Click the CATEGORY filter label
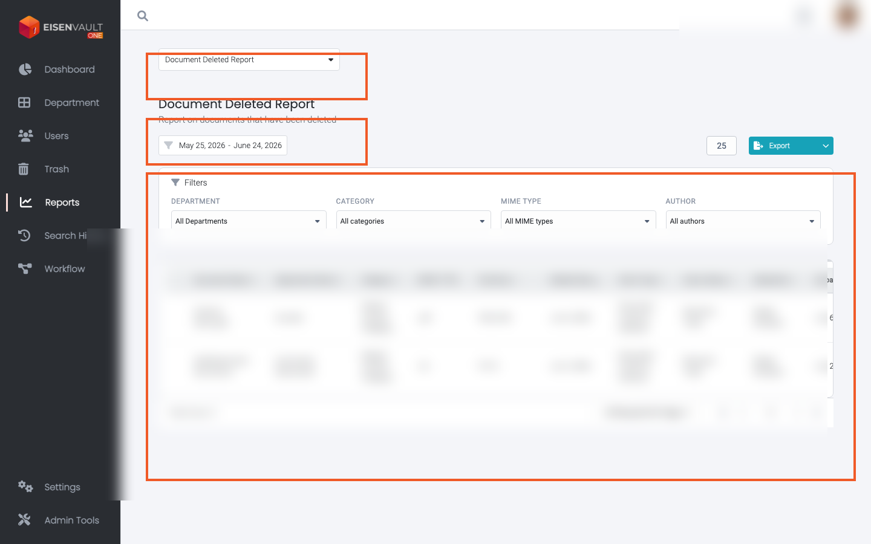Viewport: 871px width, 544px height. click(x=355, y=201)
